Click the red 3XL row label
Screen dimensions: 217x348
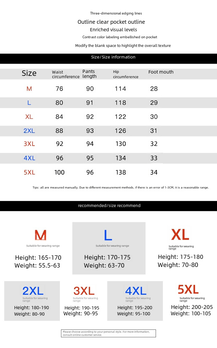click(29, 144)
